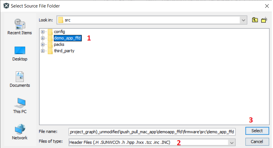Select This PC in the sidebar
The height and width of the screenshot is (148, 273).
20,105
